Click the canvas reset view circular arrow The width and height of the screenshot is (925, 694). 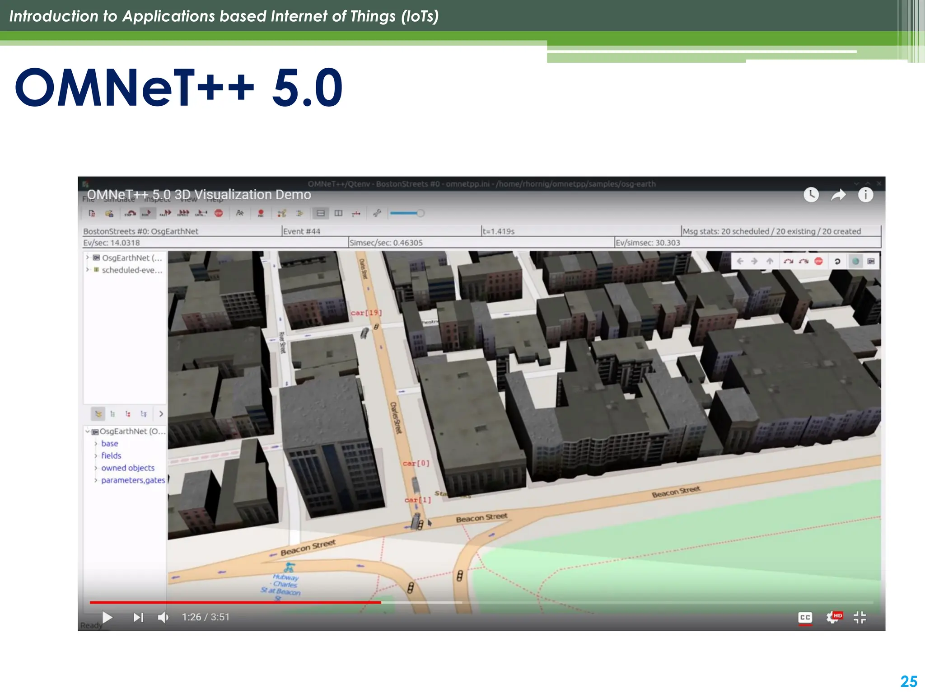[837, 261]
